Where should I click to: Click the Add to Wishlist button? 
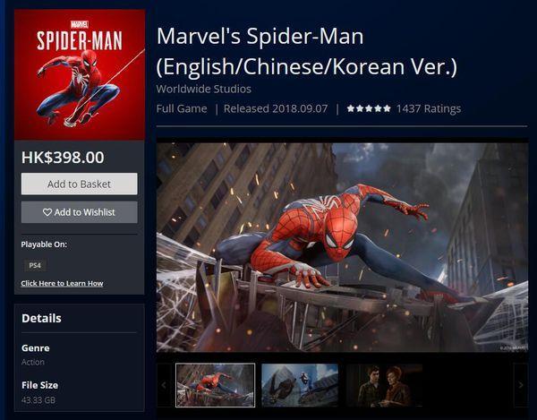point(79,212)
